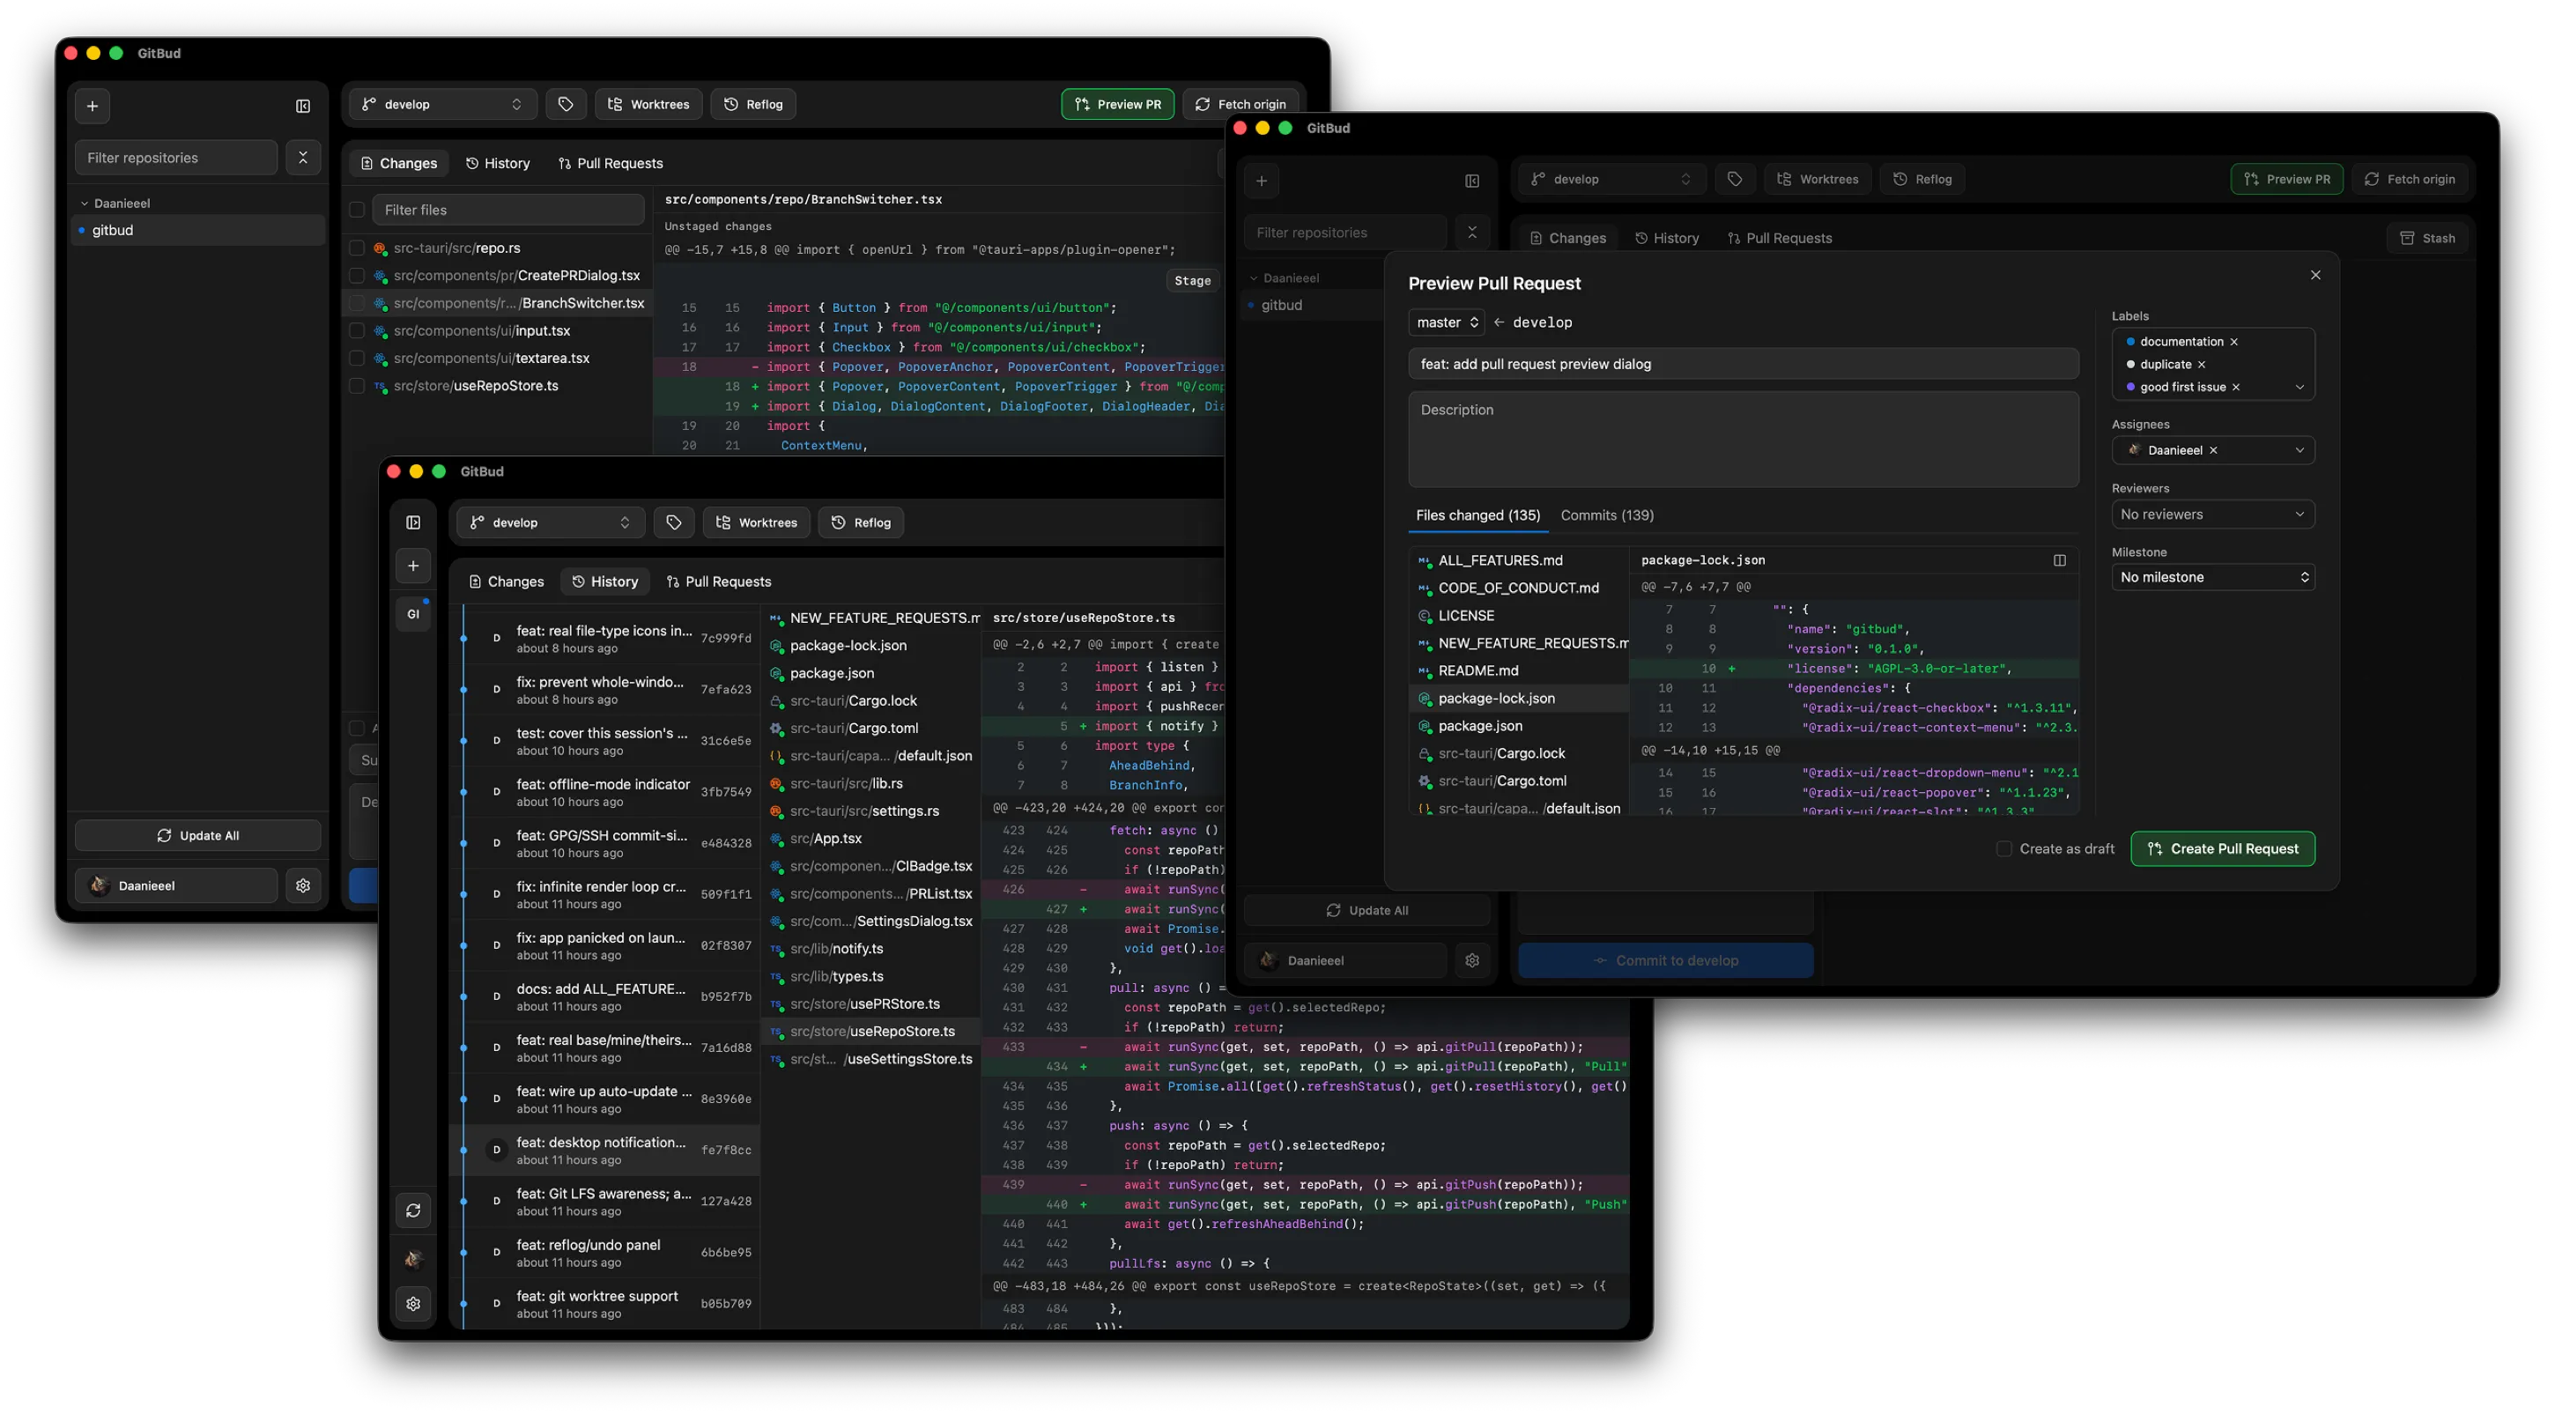
Task: Click the plus icon in the History window sidebar
Action: [413, 566]
